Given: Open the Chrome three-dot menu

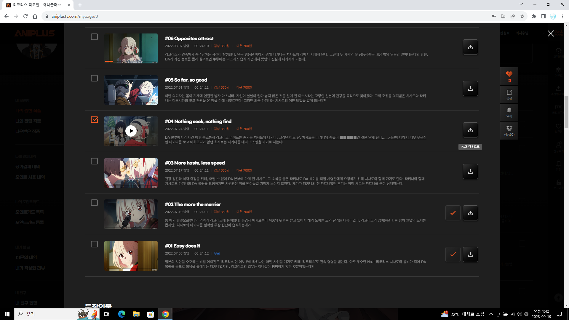Looking at the screenshot, I should 562,16.
